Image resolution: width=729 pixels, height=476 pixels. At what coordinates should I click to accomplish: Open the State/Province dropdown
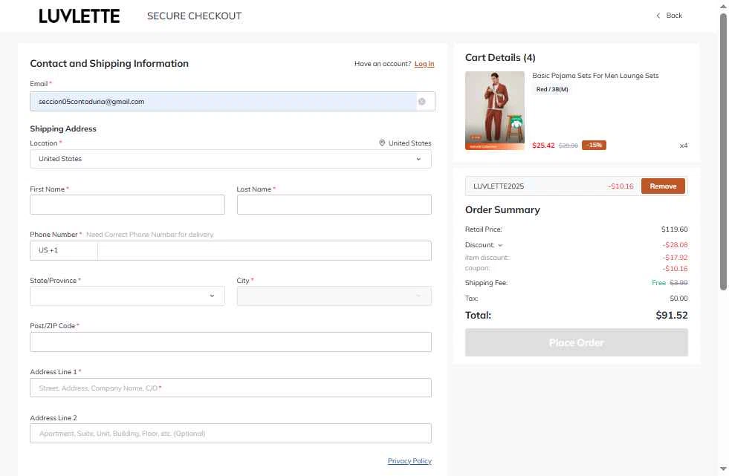(x=127, y=296)
